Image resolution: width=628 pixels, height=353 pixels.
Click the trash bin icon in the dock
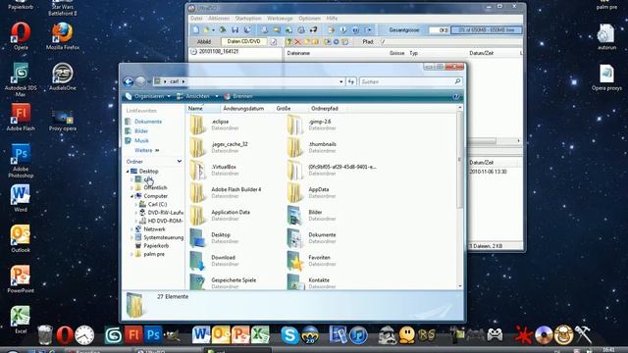(x=45, y=334)
